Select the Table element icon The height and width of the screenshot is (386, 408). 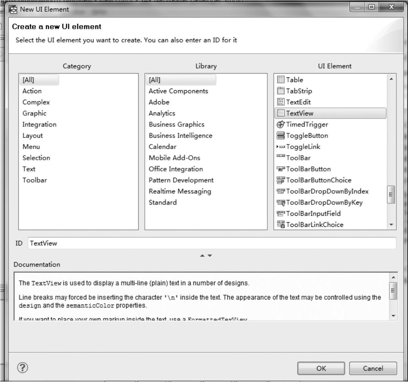(x=280, y=80)
